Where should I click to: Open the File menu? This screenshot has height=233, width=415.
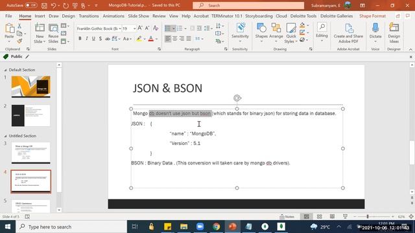coord(8,16)
